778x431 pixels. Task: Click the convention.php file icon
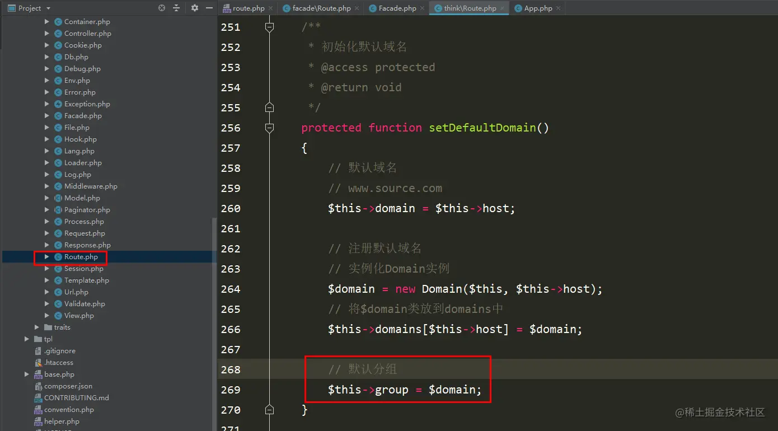38,410
